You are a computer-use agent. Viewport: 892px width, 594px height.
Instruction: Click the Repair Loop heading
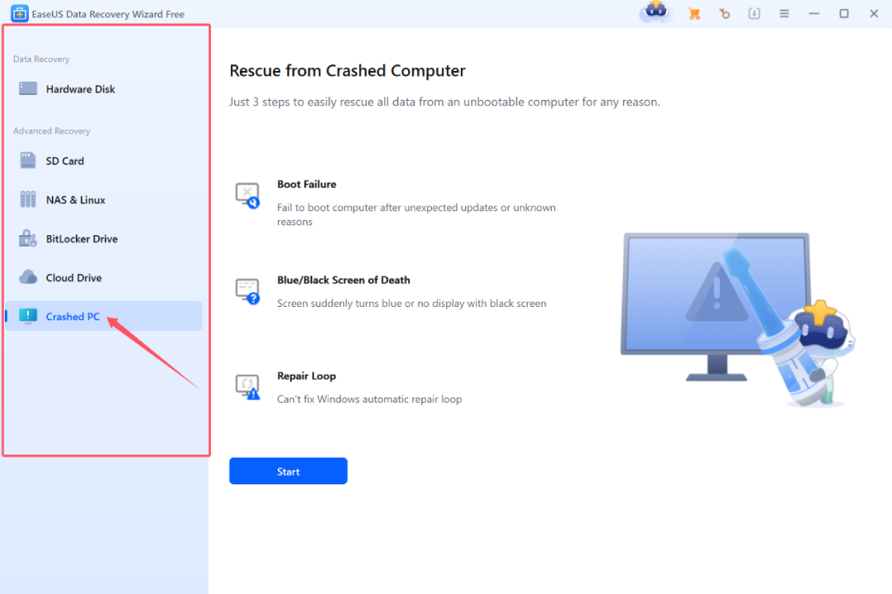pos(307,376)
